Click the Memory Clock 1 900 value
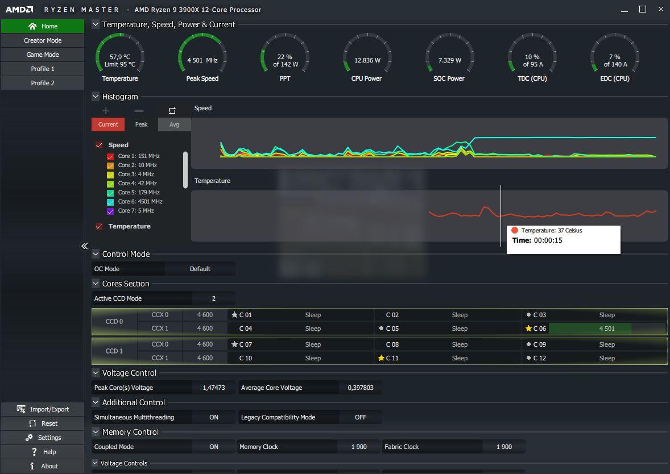This screenshot has width=670, height=474. coord(359,447)
